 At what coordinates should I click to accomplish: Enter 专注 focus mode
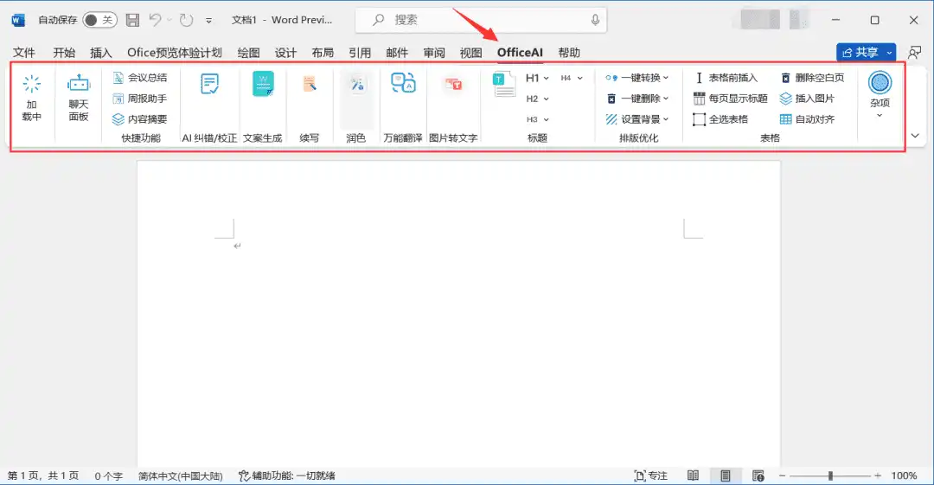[650, 475]
